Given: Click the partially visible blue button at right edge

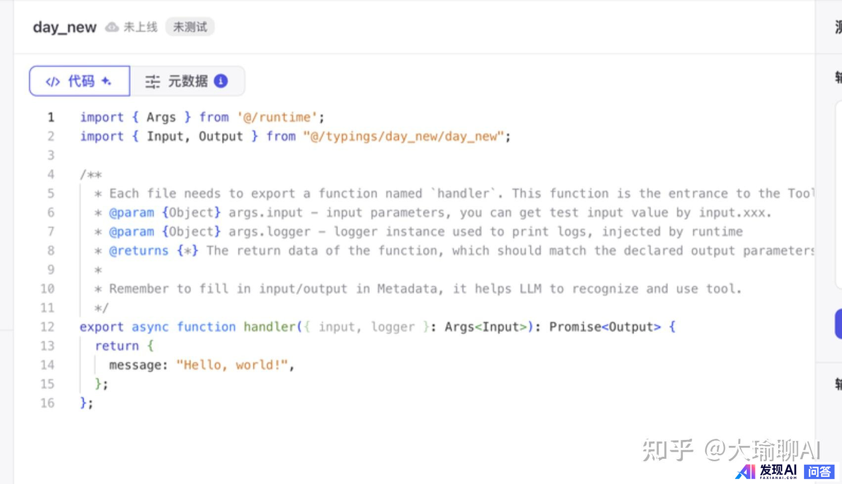Looking at the screenshot, I should tap(838, 324).
